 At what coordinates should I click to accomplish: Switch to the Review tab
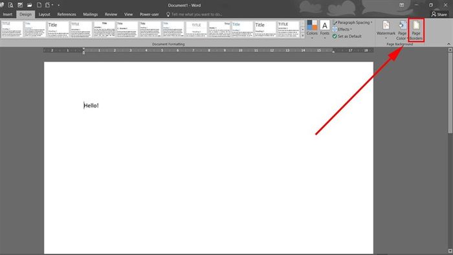tap(111, 14)
